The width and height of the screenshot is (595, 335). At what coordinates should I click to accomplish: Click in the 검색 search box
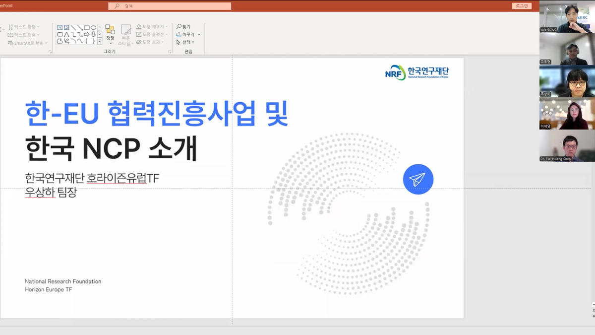tap(170, 6)
